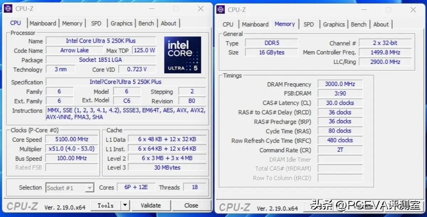The height and width of the screenshot is (217, 427).
Task: Click the Validate button in left window
Action: pyautogui.click(x=151, y=205)
